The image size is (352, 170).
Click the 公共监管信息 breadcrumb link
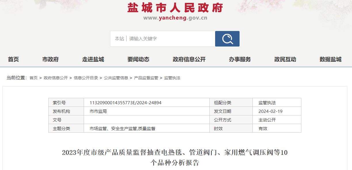click(x=116, y=78)
